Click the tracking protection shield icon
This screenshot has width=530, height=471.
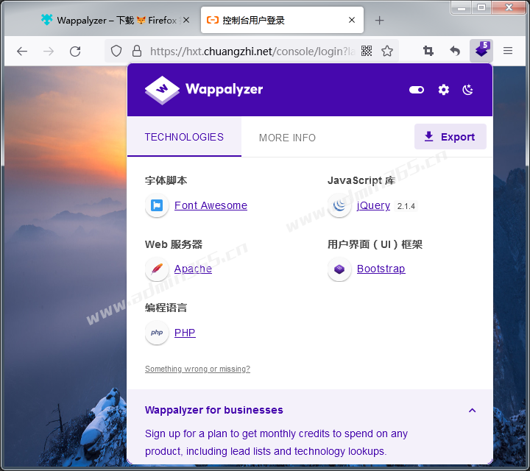click(116, 51)
